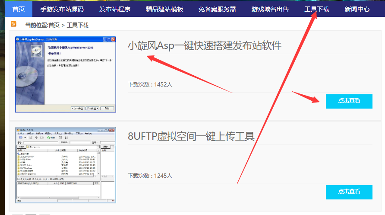Click the orange RSS feed icon

click(x=13, y=24)
